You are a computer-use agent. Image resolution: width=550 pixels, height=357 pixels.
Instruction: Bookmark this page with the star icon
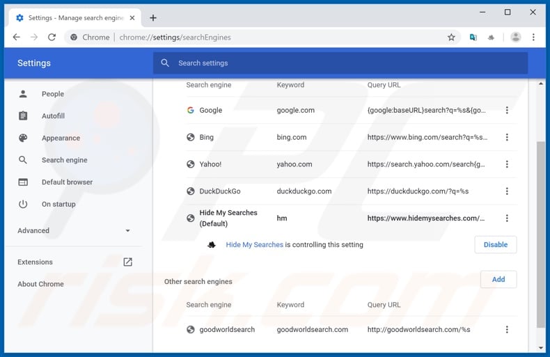451,37
